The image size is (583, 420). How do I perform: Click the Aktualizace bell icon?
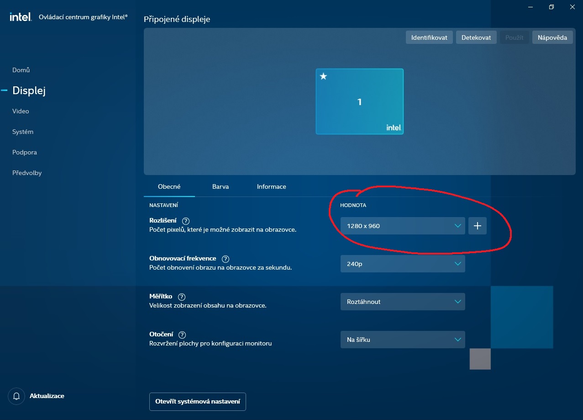16,396
